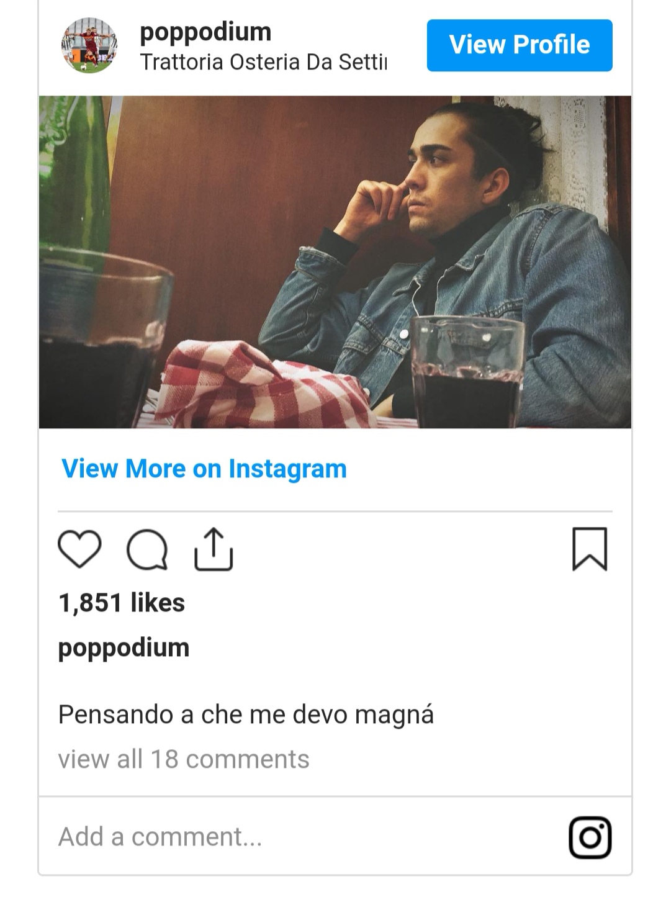Viewport: 648px width, 897px height.
Task: Click the poppodium name above the caption
Action: pyautogui.click(x=124, y=647)
